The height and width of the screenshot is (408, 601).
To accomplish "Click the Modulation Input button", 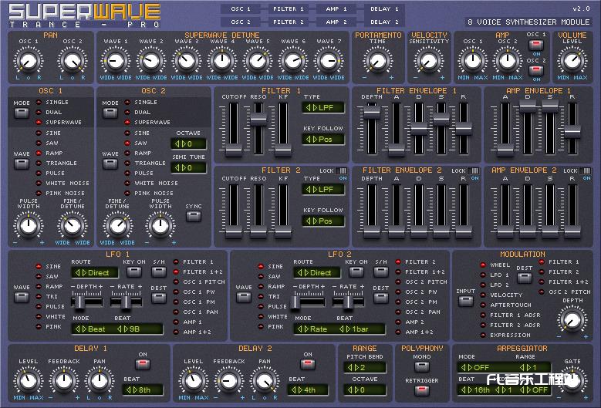I will (465, 302).
